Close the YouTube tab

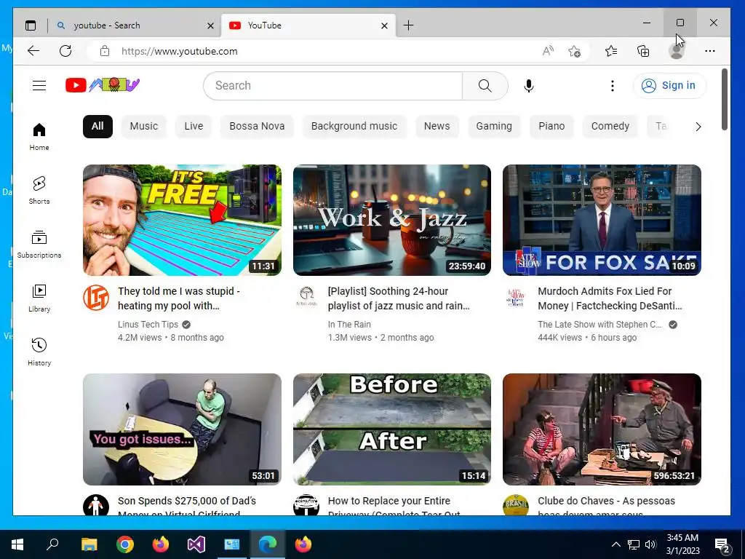point(384,25)
